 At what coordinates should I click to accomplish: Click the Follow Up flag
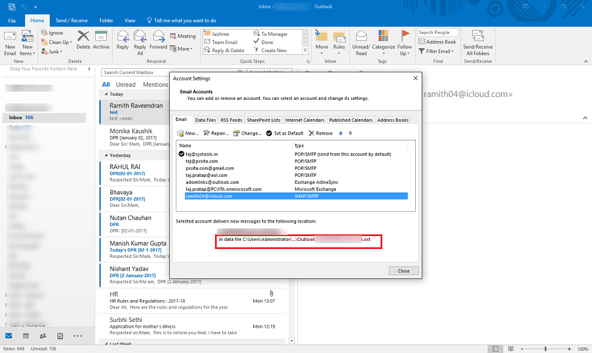click(405, 36)
